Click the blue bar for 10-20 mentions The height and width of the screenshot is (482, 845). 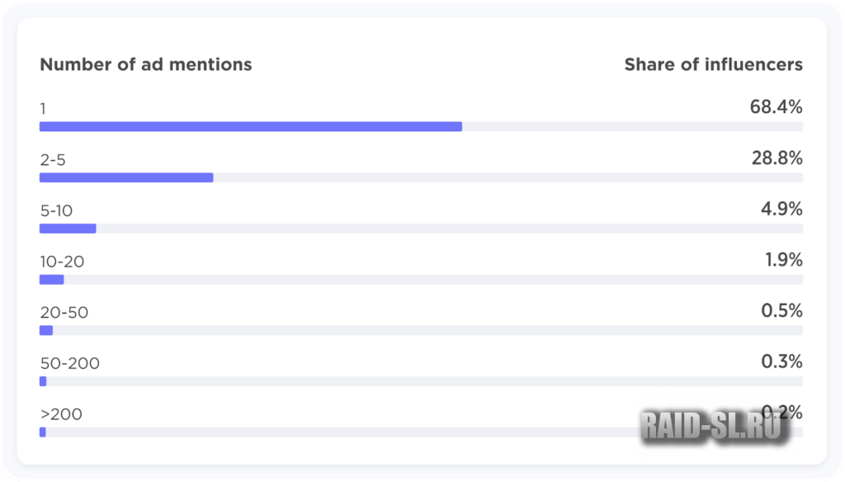tap(51, 280)
